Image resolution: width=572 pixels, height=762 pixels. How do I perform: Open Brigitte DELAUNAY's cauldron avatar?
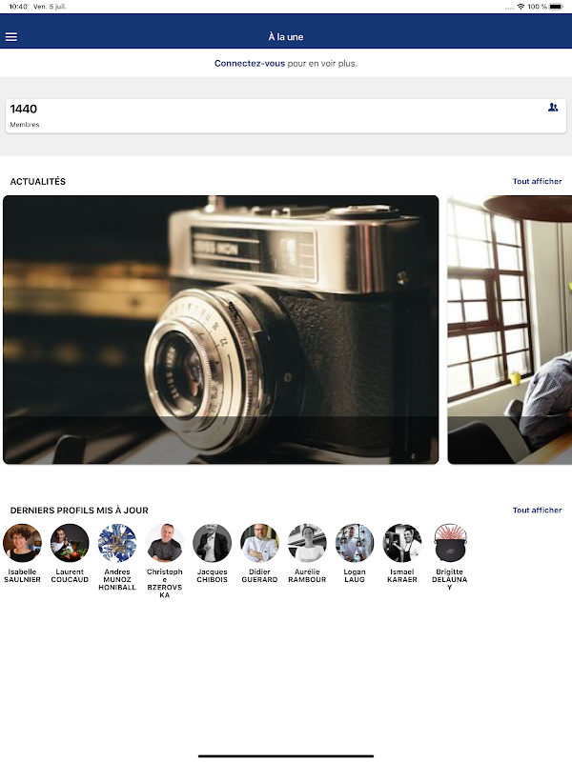(449, 543)
